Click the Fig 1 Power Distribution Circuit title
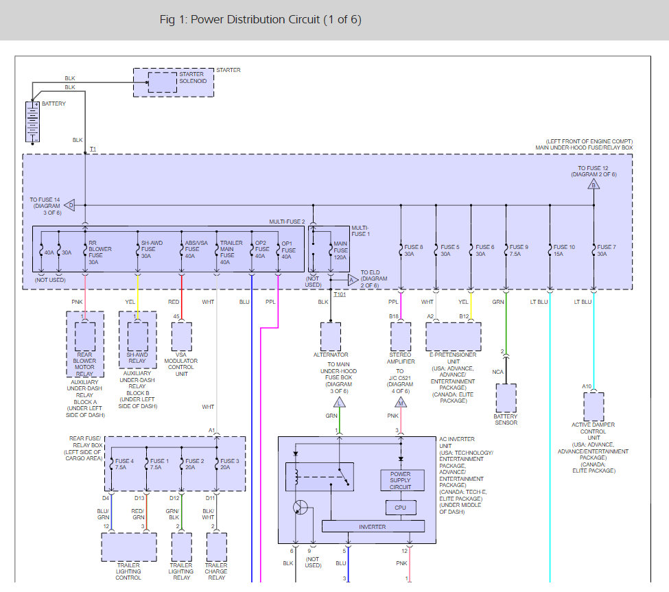 coord(260,19)
